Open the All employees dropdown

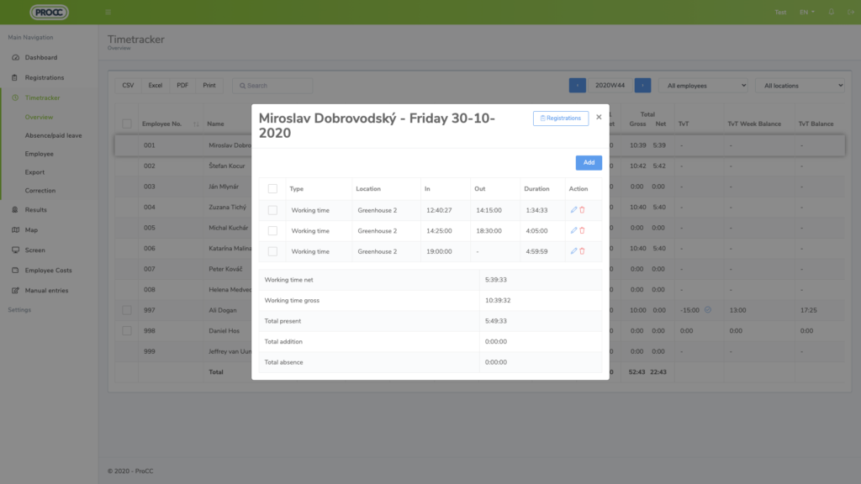[x=703, y=86]
